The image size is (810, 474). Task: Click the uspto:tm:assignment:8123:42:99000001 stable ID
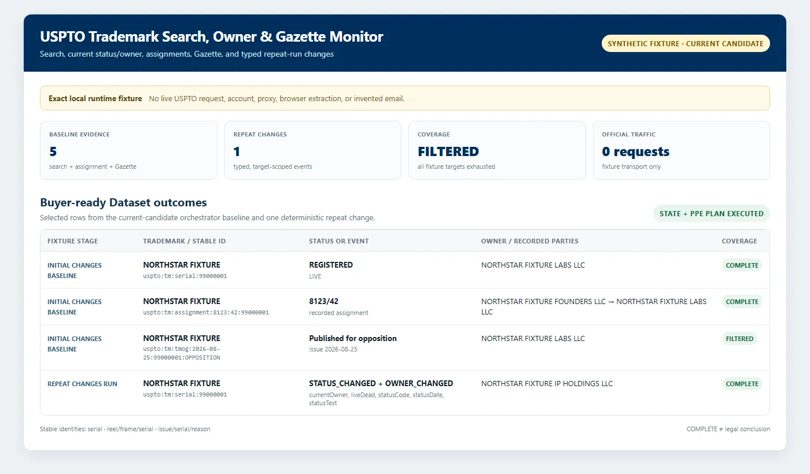pos(206,313)
